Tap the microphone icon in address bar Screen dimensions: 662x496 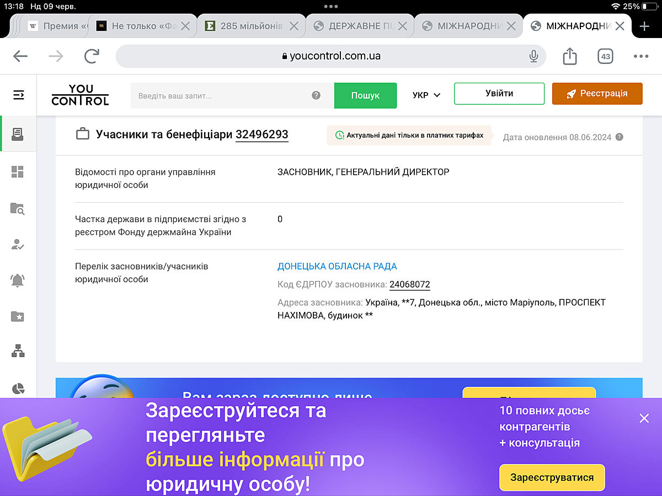coord(533,56)
